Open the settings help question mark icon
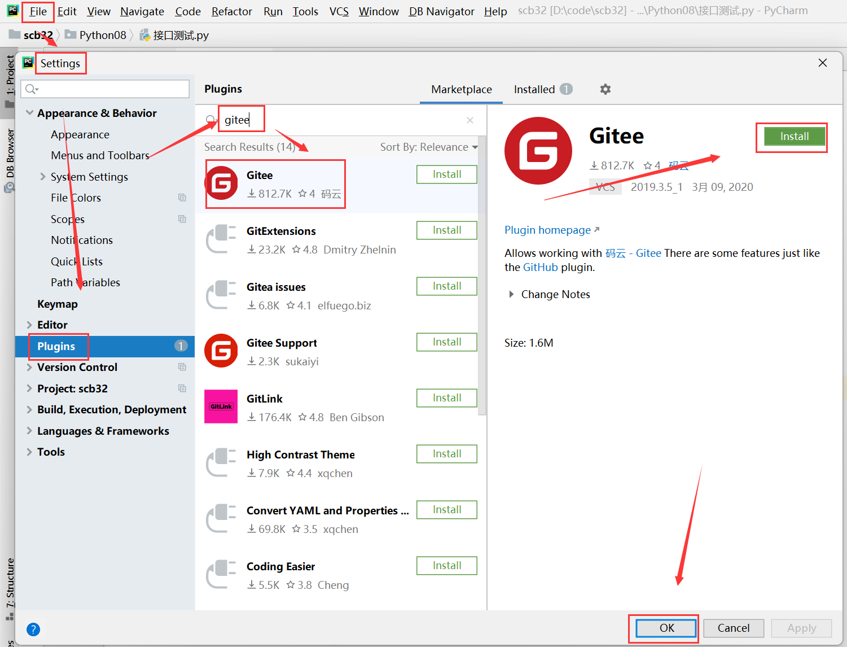The height and width of the screenshot is (647, 847). click(x=33, y=629)
